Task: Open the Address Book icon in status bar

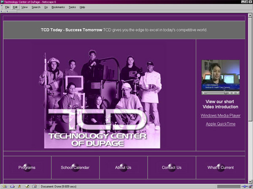Action: 35,186
